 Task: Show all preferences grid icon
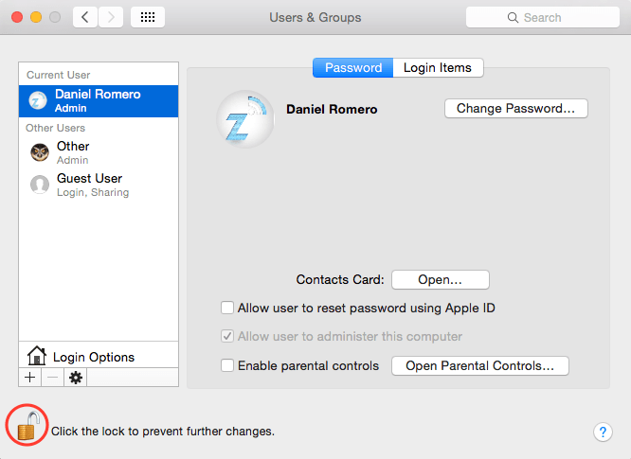click(x=148, y=17)
